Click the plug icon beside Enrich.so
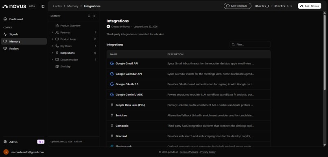 [x=112, y=115]
